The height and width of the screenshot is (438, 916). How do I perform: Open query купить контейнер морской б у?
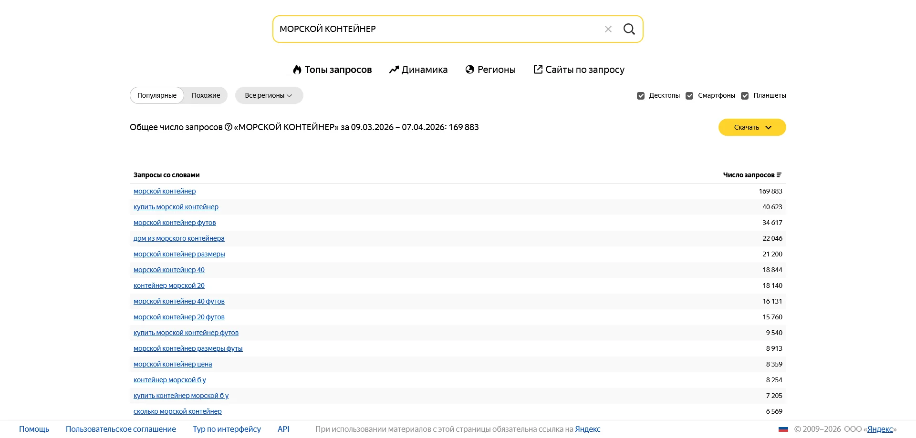pyautogui.click(x=181, y=396)
